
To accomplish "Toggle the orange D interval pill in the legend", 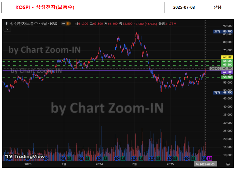I will tap(68, 24).
